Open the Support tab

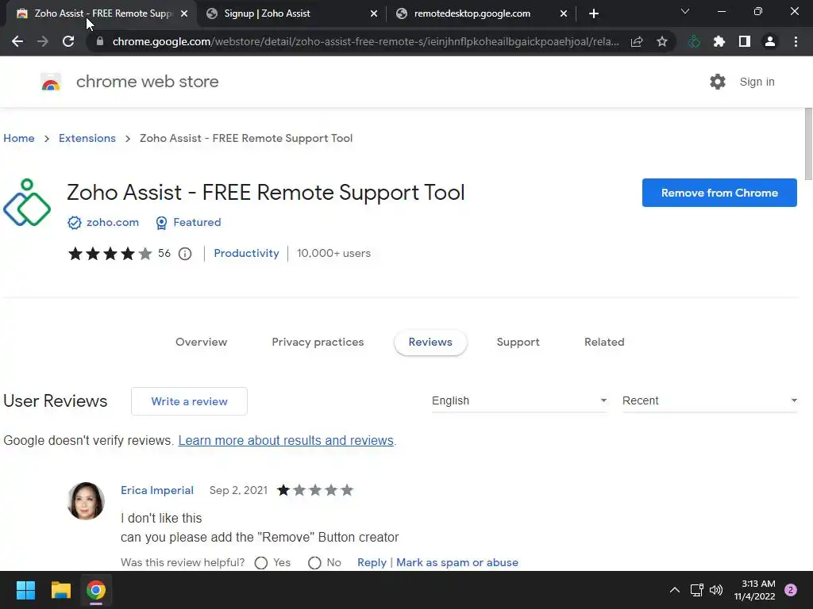518,343
